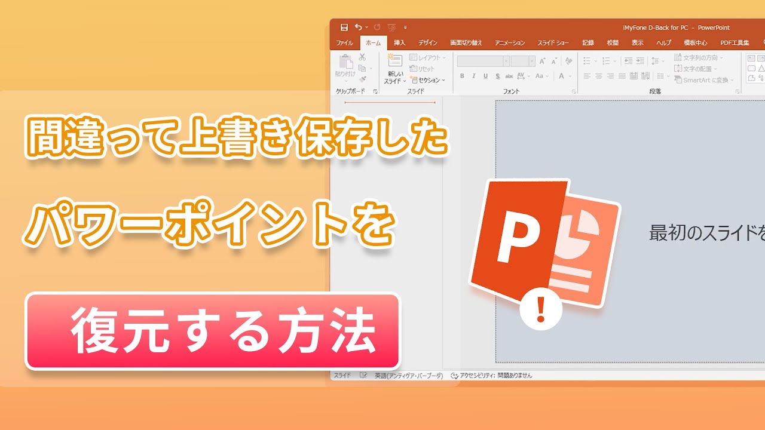Click the 新しいスライド icon
Image resolution: width=765 pixels, height=430 pixels.
[x=394, y=60]
